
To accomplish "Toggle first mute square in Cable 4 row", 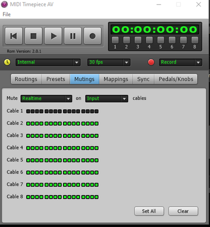I will 28,148.
